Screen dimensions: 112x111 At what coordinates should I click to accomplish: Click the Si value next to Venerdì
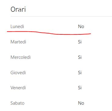click(x=80, y=88)
